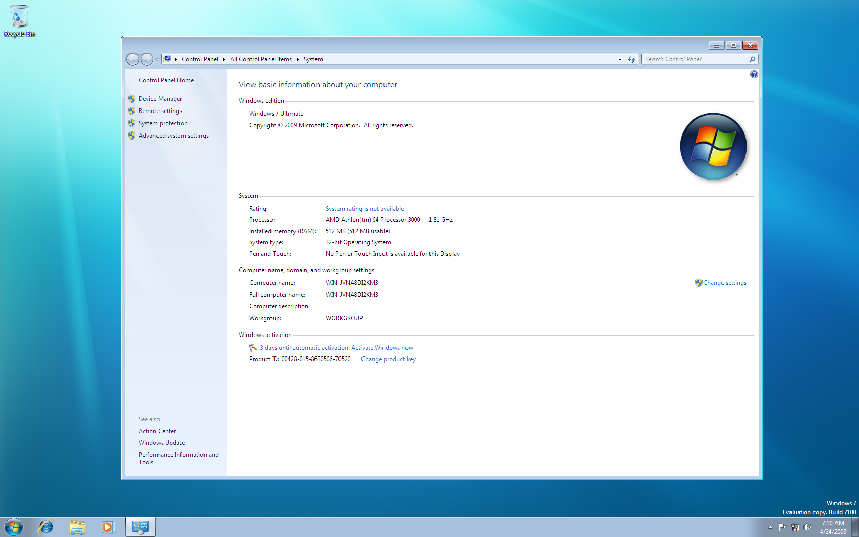This screenshot has height=537, width=859.
Task: Open the Recycle Bin on the desktop
Action: [19, 15]
